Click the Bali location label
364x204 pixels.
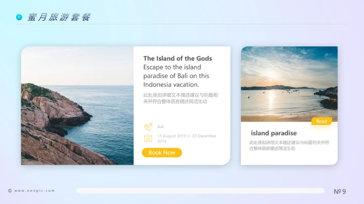161,127
